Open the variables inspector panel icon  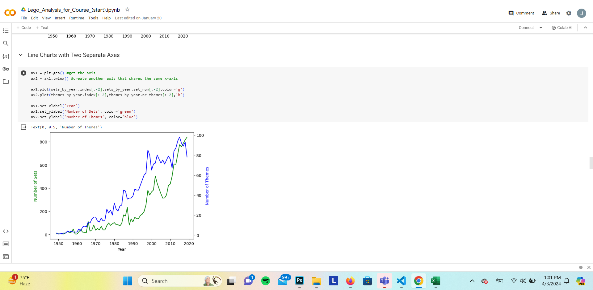pos(6,56)
